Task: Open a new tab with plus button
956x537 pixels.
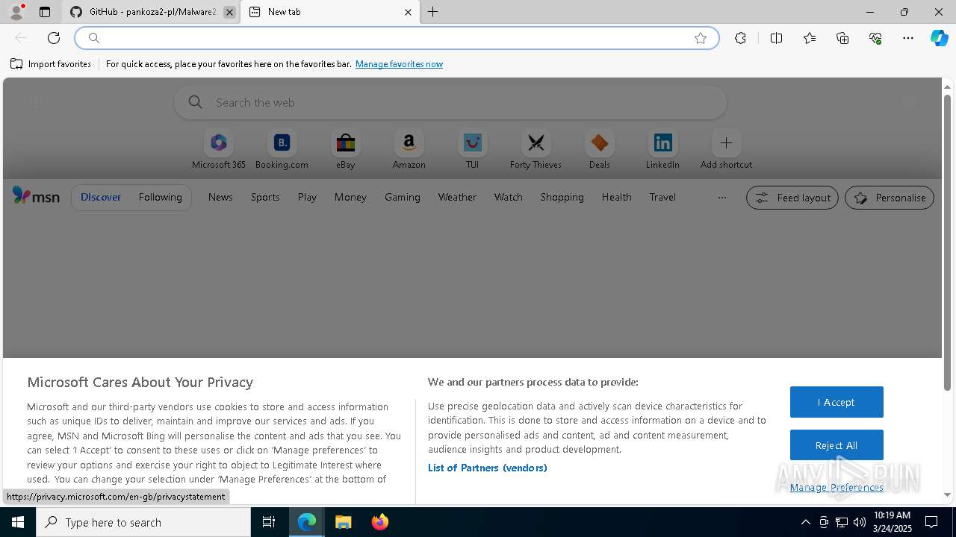Action: (x=433, y=12)
